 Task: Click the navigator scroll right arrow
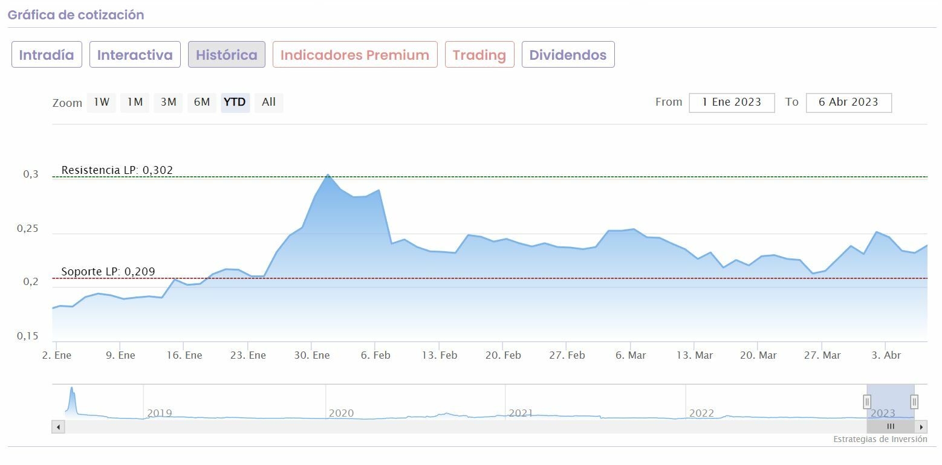click(x=921, y=427)
